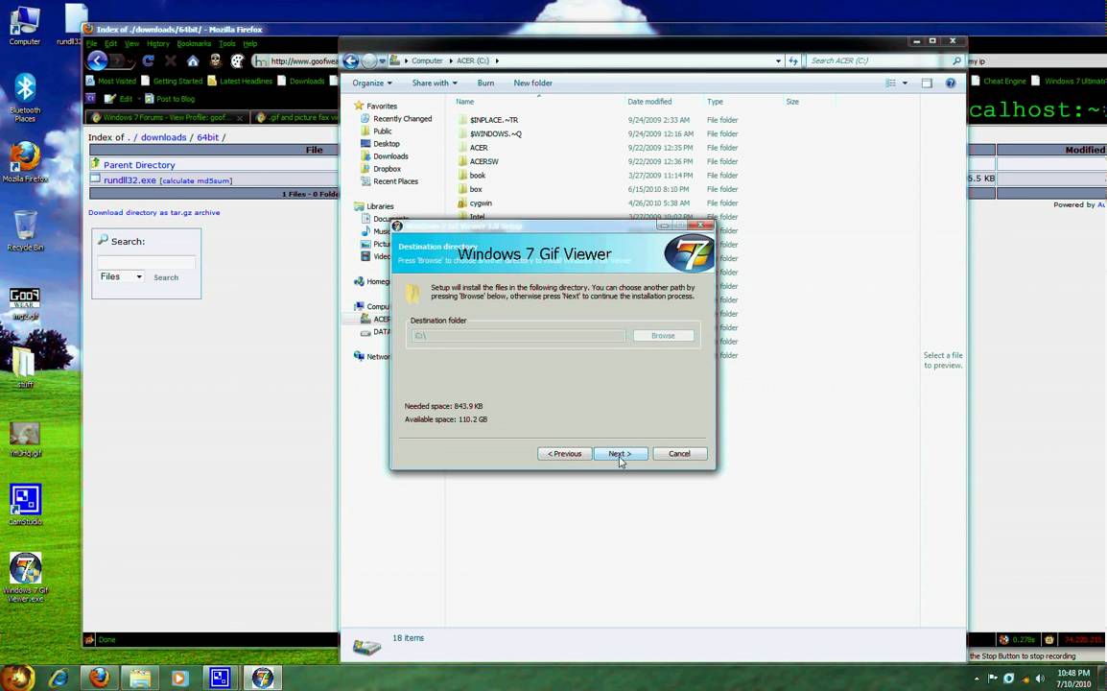Screen dimensions: 1107x691
Task: Launch Mozilla Firefox desktop shortcut
Action: (25, 162)
